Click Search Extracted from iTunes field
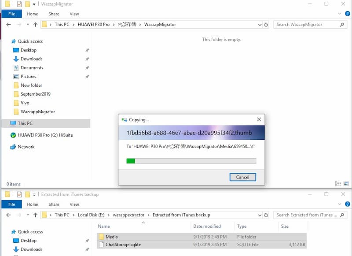 310,215
